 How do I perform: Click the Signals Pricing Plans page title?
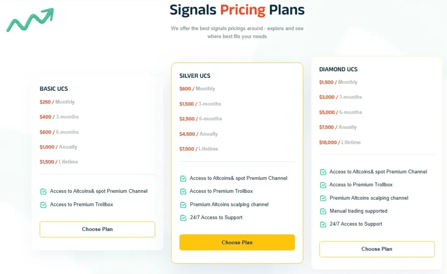tap(237, 10)
